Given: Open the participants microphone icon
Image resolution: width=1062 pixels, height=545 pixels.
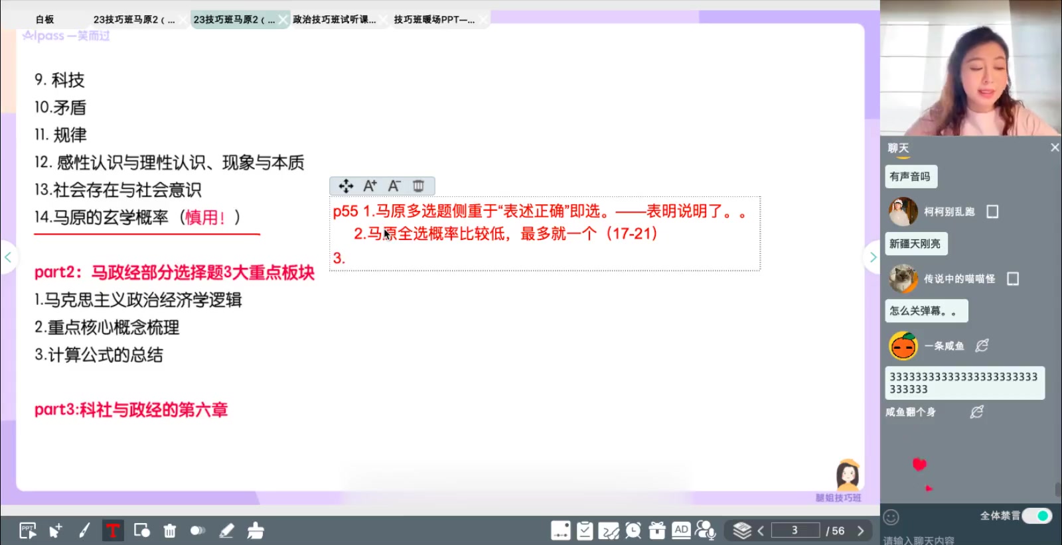Looking at the screenshot, I should pos(705,530).
